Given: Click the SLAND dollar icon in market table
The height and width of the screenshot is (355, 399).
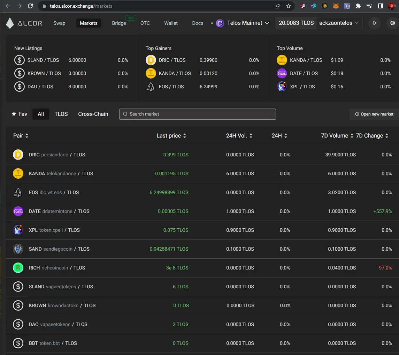Looking at the screenshot, I should 18,287.
